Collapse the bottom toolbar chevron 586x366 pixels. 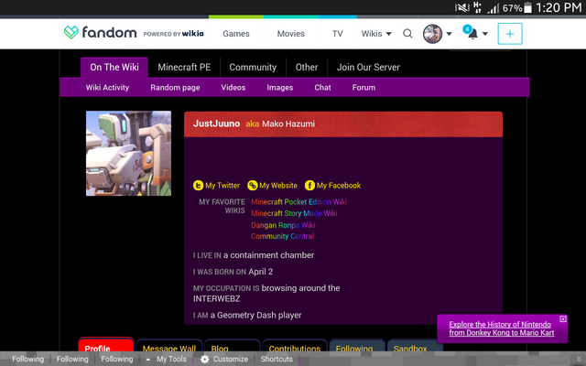pos(579,359)
